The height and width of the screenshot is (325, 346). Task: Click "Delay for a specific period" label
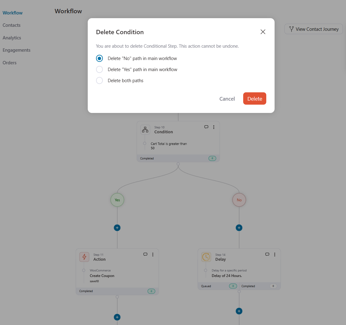(229, 271)
